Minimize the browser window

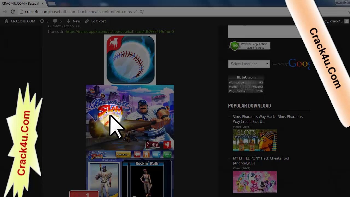339,3
